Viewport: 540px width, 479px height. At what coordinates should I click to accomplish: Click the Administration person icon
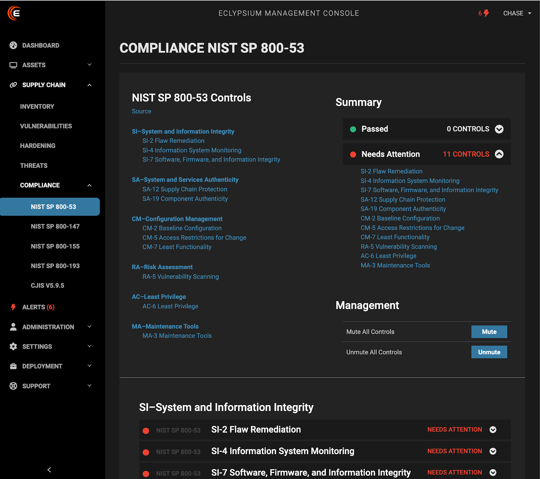click(13, 327)
